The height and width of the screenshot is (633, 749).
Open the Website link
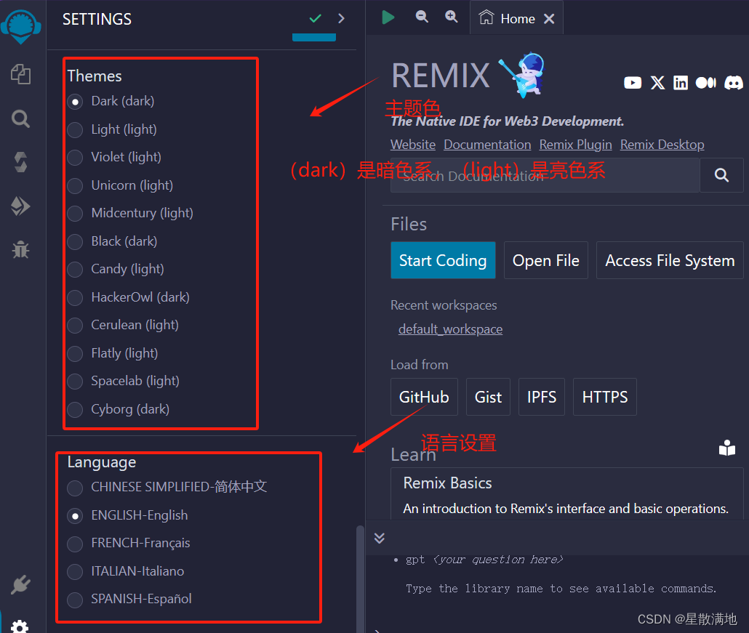413,145
